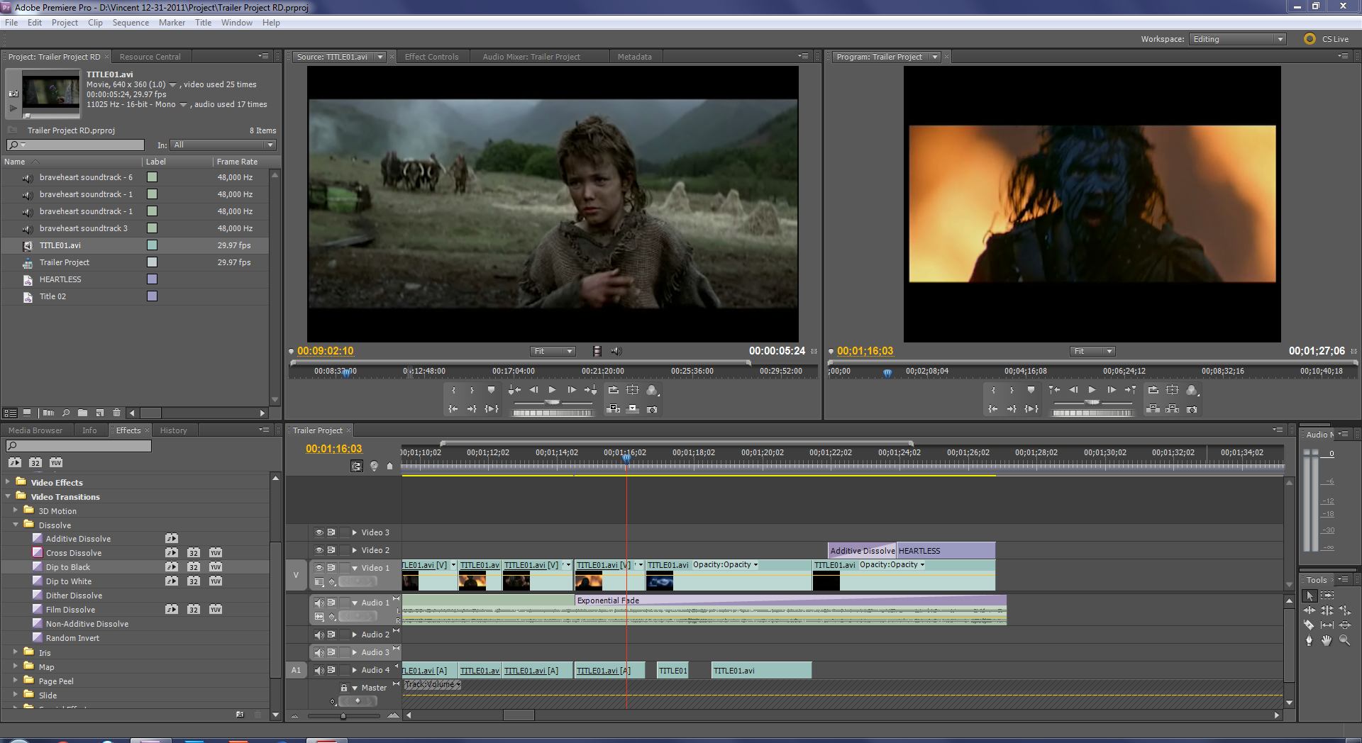The height and width of the screenshot is (743, 1362).
Task: Toggle Snap in the timeline header
Action: (357, 466)
